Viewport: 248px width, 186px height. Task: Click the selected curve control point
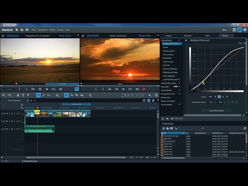[x=203, y=82]
